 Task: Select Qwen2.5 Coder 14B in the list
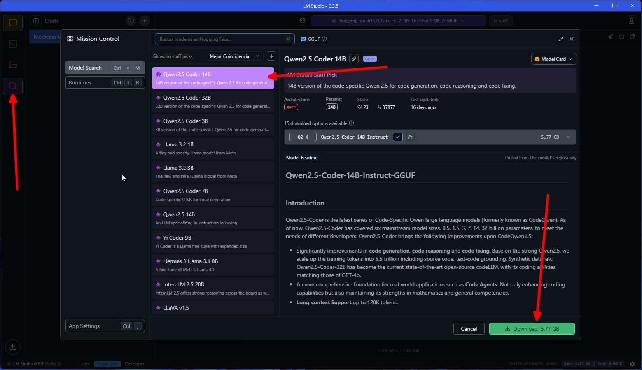pos(213,78)
